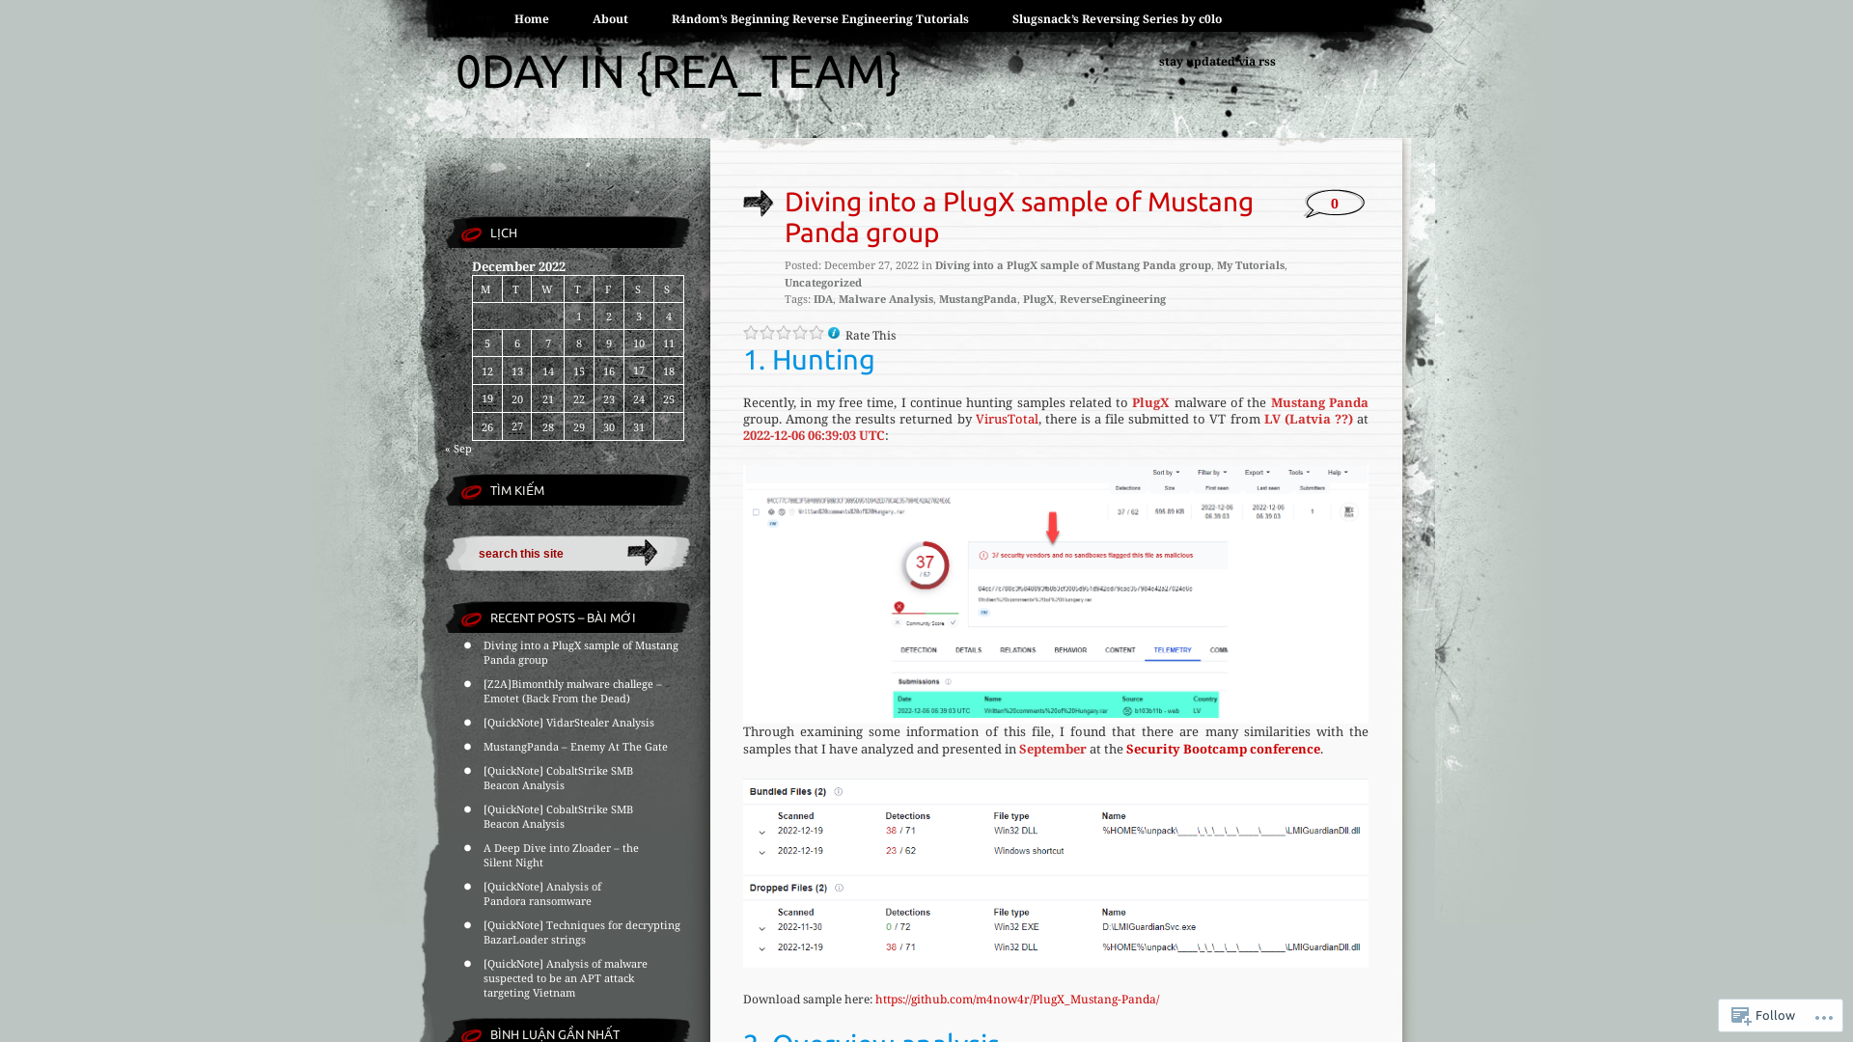This screenshot has height=1042, width=1853.
Task: Open the About menu item
Action: [610, 19]
